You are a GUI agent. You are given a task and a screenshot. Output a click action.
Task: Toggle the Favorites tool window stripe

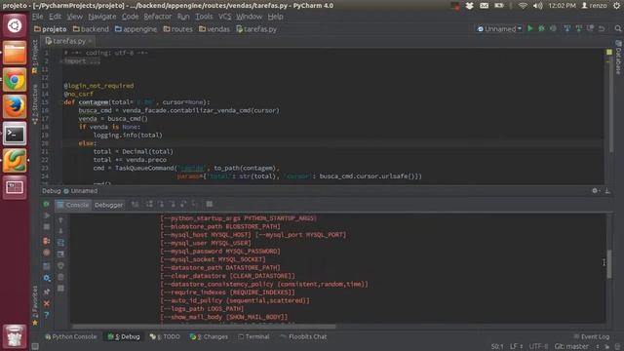click(x=35, y=304)
